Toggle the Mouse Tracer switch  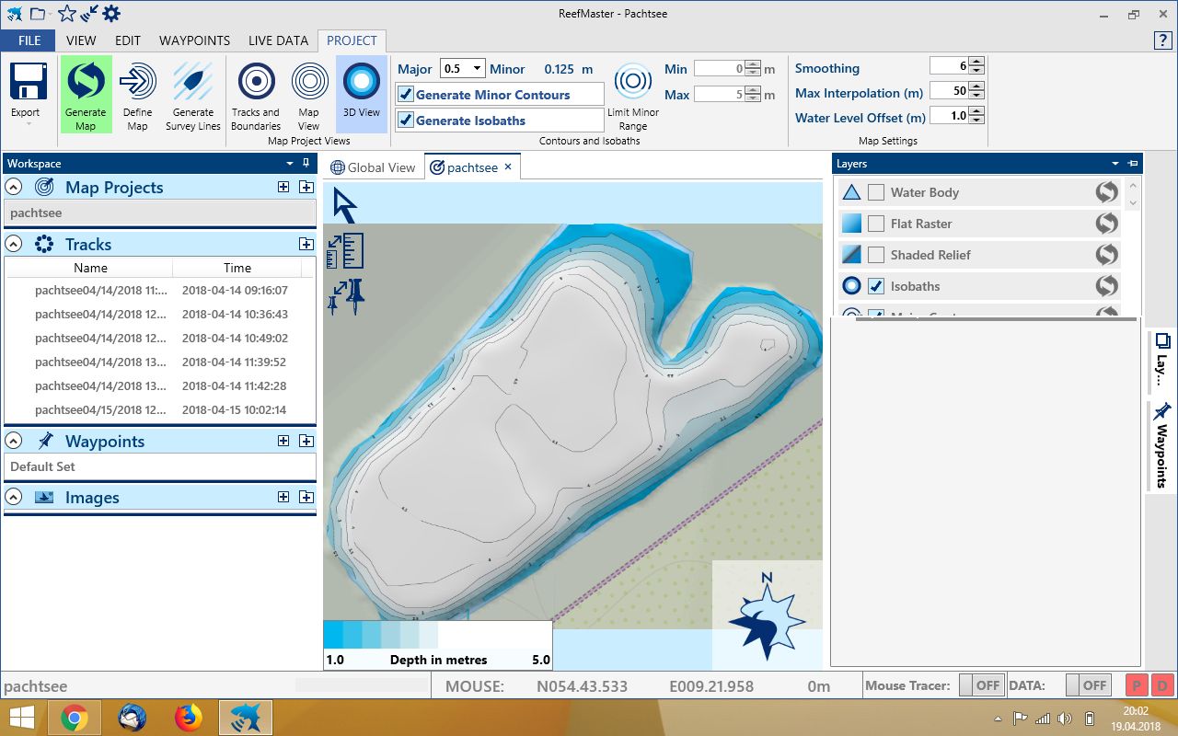tap(981, 685)
